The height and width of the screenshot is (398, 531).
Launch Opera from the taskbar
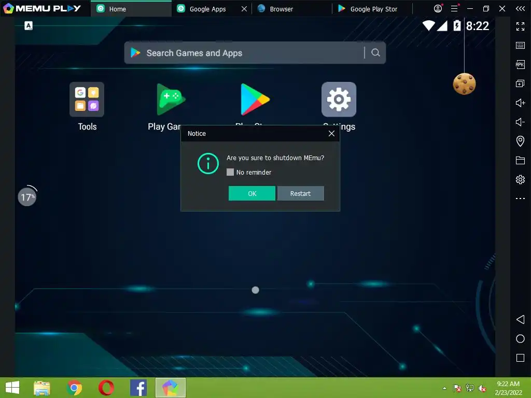[x=106, y=388]
